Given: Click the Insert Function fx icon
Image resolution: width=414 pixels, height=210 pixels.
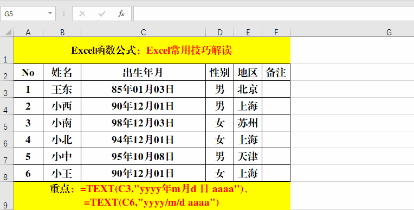Looking at the screenshot, I should point(121,14).
